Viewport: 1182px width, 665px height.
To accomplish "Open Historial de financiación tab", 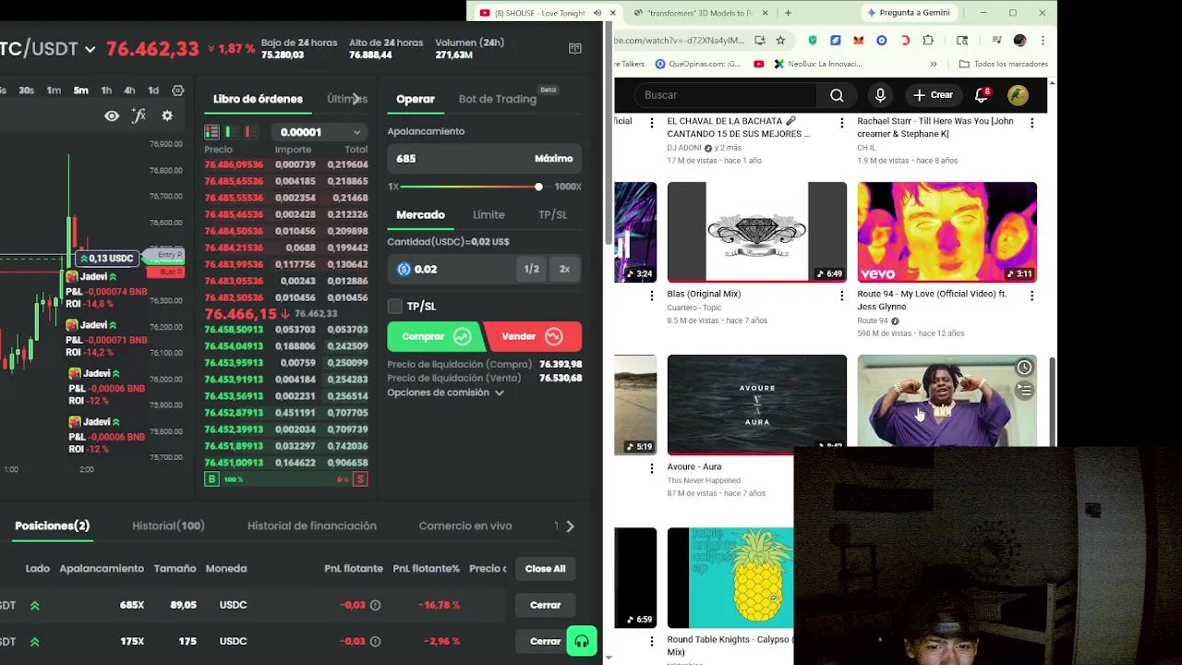I will pos(312,526).
